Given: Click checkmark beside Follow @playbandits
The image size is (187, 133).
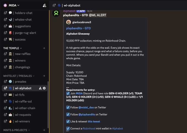Looking at the screenshot, I should pyautogui.click(x=68, y=114).
